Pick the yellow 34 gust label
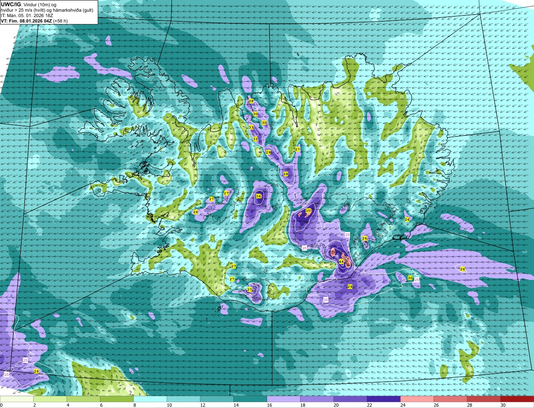This screenshot has width=534, height=408. click(258, 196)
